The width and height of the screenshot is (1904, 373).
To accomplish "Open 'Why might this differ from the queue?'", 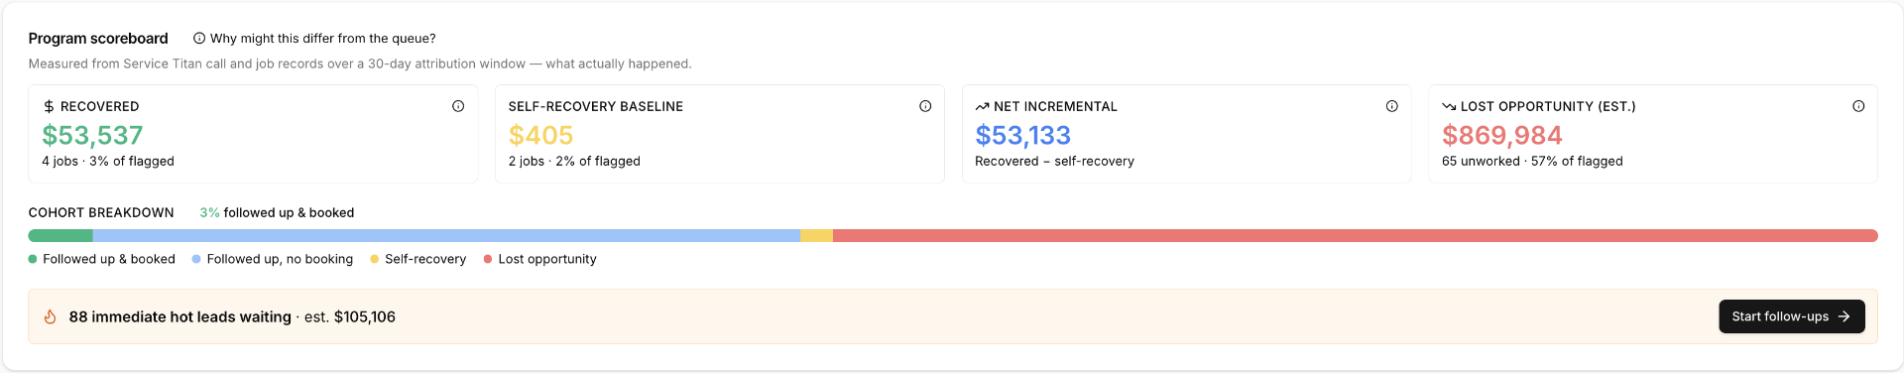I will (314, 39).
